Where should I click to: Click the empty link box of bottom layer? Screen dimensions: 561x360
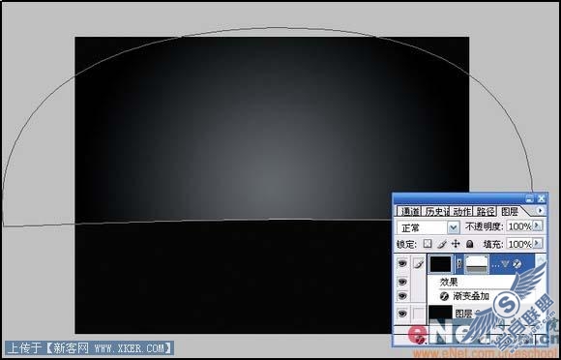(418, 314)
